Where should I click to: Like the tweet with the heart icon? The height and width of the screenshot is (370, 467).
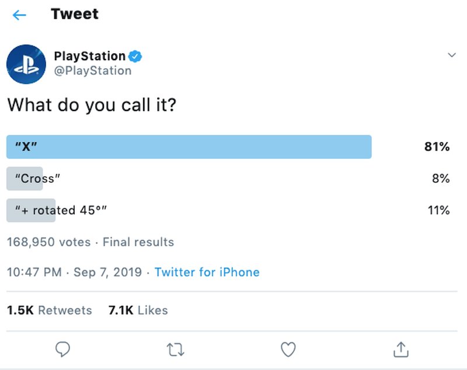[x=288, y=350]
